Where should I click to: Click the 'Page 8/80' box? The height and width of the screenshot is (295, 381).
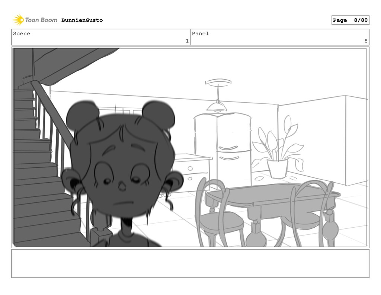[350, 20]
